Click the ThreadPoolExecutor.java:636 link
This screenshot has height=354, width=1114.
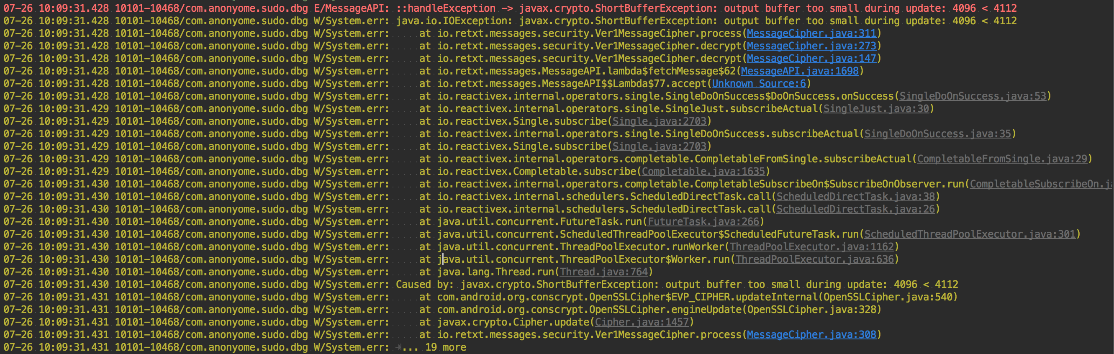point(815,259)
